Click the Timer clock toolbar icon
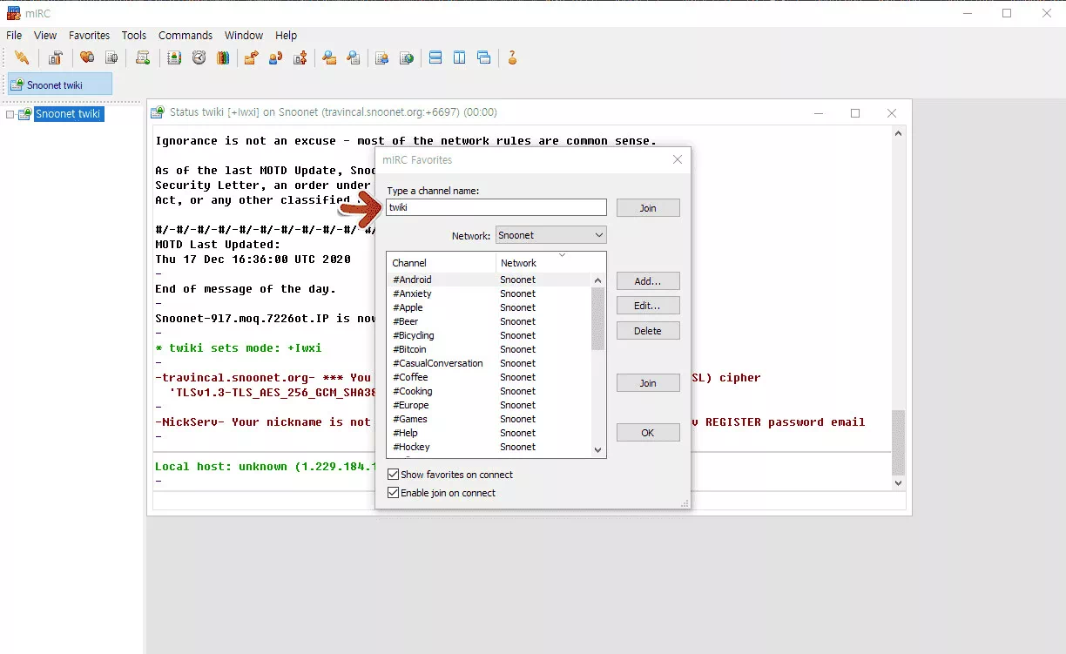 click(199, 58)
